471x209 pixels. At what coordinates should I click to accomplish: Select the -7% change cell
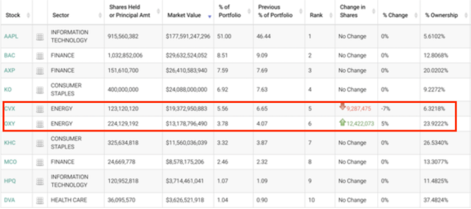386,109
